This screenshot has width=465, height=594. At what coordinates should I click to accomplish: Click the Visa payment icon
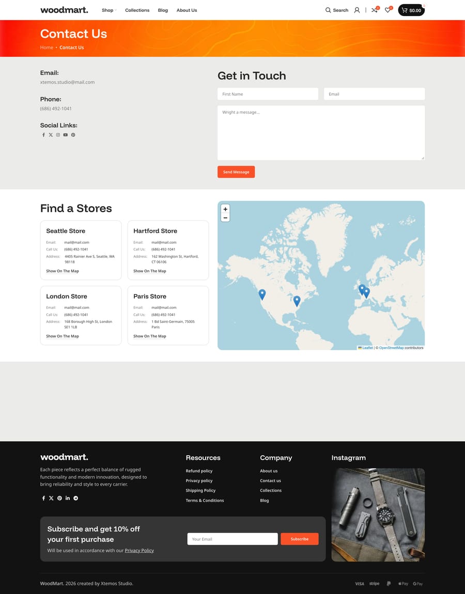(x=359, y=584)
